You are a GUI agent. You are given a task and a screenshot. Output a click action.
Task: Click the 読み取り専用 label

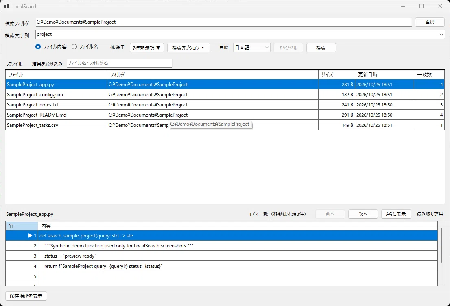point(430,214)
